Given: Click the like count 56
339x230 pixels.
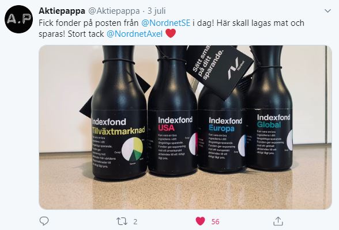Looking at the screenshot, I should click(215, 221).
